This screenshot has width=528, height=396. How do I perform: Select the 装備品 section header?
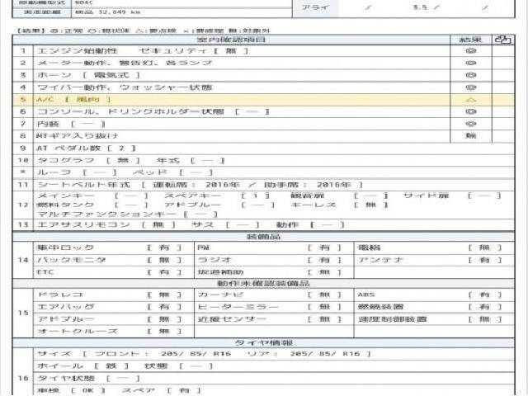pyautogui.click(x=263, y=237)
